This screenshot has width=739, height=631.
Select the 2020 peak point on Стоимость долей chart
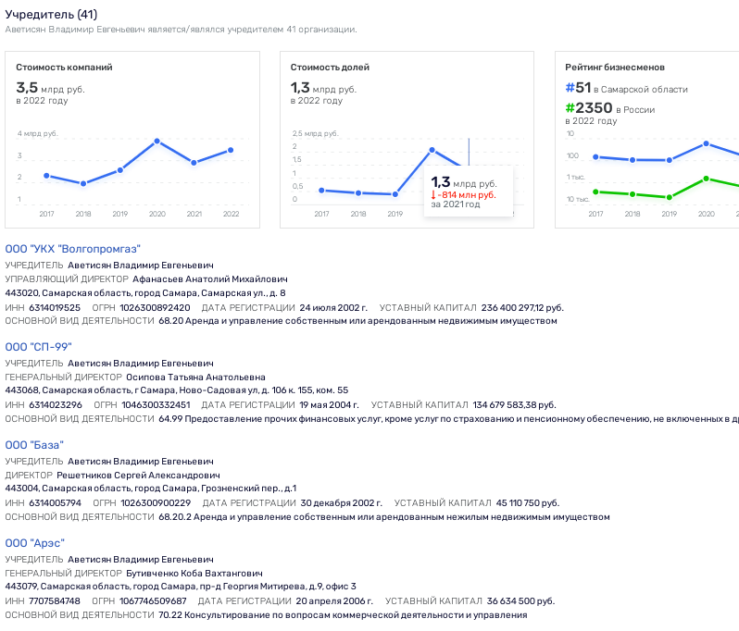[432, 150]
